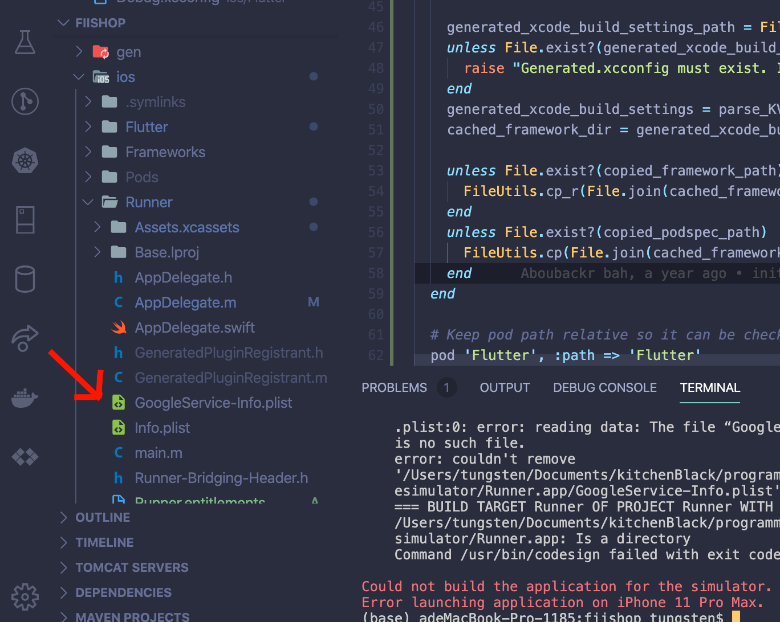Open the Docker extension panel
Viewport: 780px width, 622px height.
coord(25,398)
